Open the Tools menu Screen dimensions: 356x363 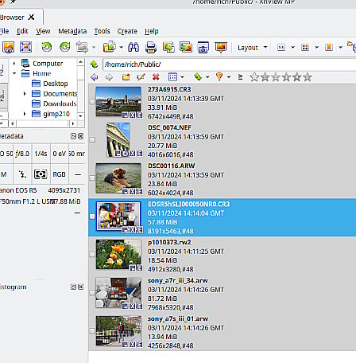click(102, 31)
